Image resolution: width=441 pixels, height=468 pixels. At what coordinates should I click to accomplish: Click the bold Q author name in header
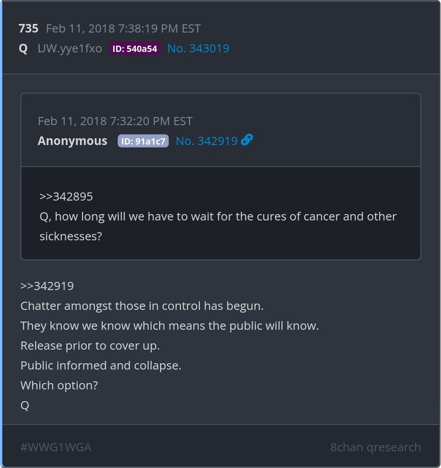pyautogui.click(x=23, y=49)
